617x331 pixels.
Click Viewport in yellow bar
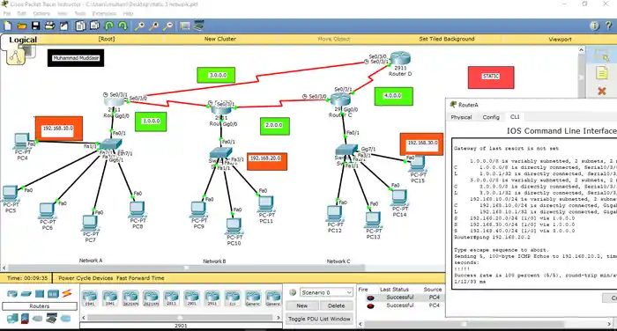point(560,40)
